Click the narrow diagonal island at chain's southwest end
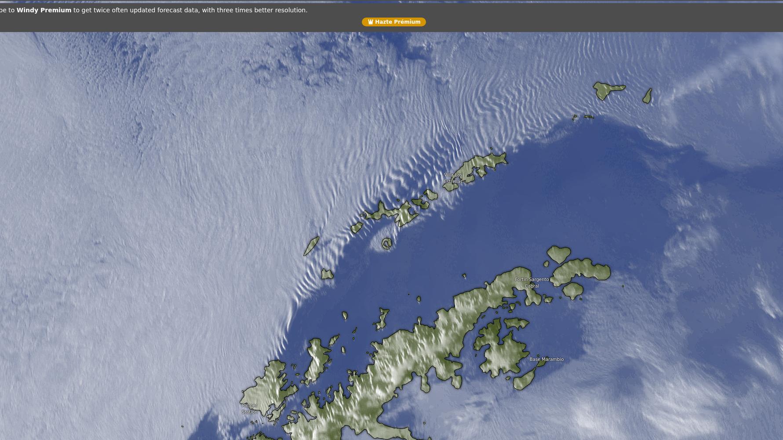Screen dimensions: 783x440 click(311, 246)
